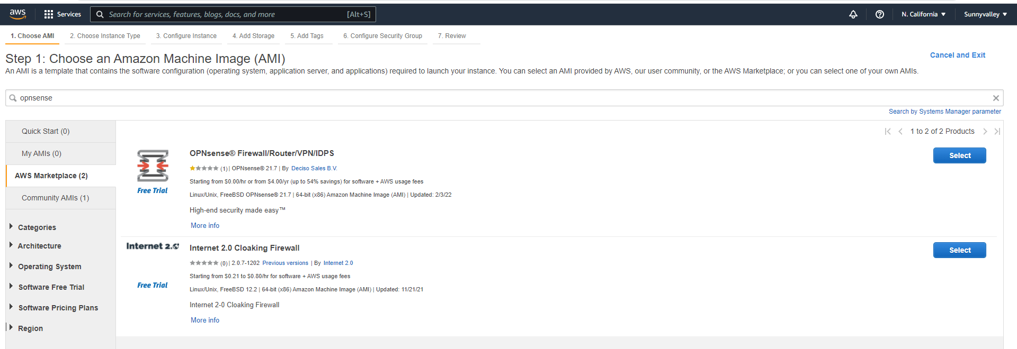
Task: Open Internet 2.0 vendor link
Action: coord(338,263)
